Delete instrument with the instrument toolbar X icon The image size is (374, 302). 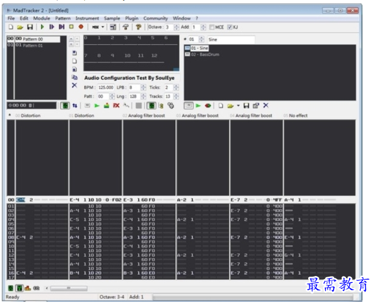(x=266, y=105)
